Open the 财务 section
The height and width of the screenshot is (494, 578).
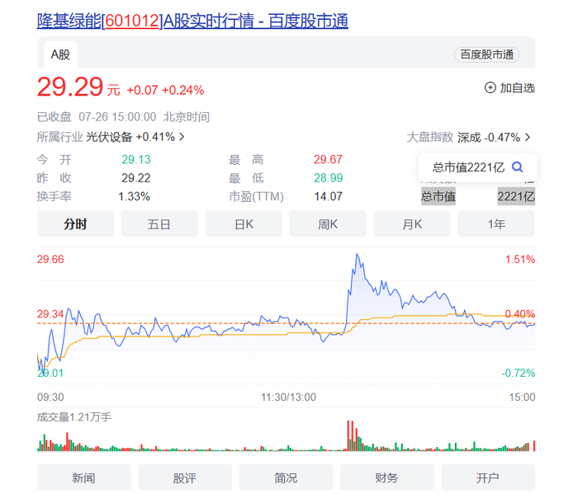(386, 478)
